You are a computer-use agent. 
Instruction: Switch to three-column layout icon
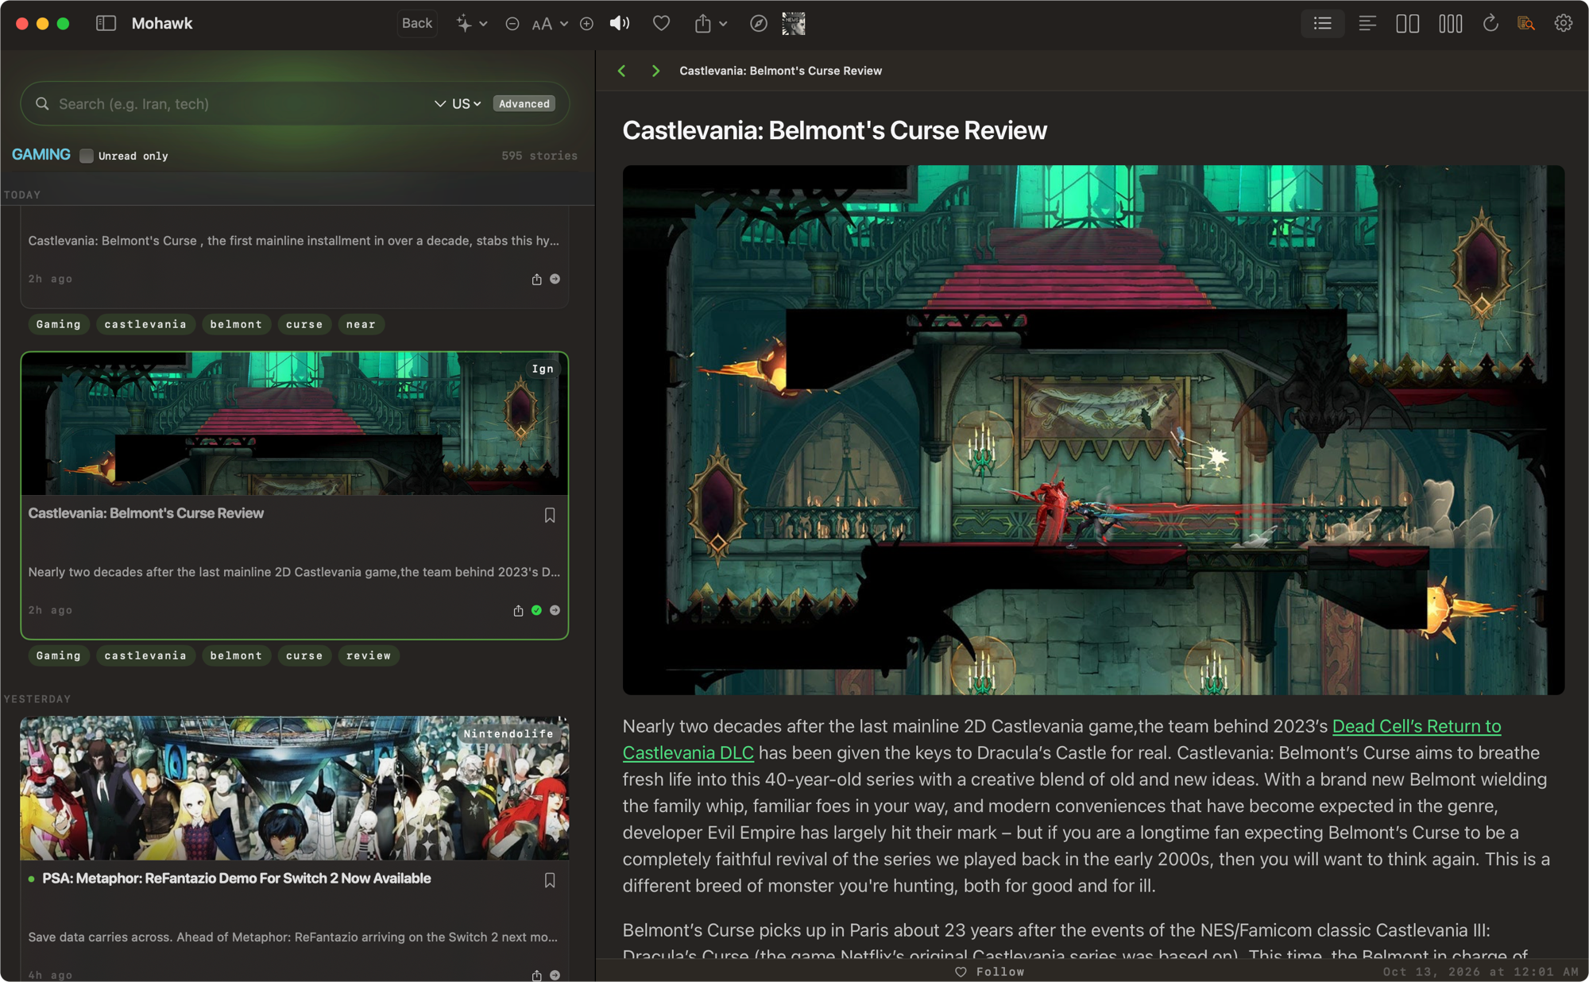coord(1451,24)
